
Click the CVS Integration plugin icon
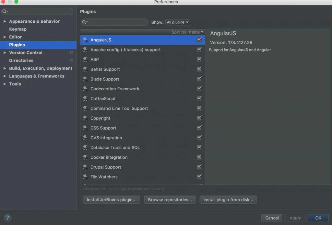pos(85,138)
